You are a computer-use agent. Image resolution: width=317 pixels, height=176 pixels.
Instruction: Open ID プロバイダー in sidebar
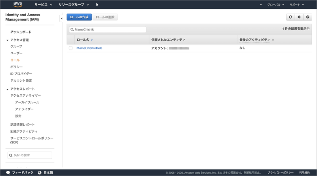click(x=21, y=74)
